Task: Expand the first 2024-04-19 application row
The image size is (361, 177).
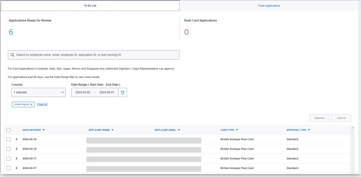Action: [17, 139]
